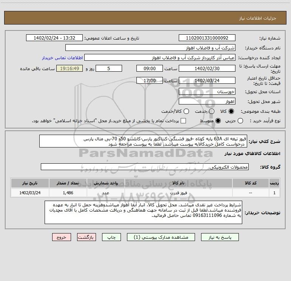Click the days remaining field showing 5
Viewport: 291px width, 281px height.
tap(109, 68)
